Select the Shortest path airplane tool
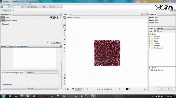Screen dimensions: 176x98 click(65, 45)
